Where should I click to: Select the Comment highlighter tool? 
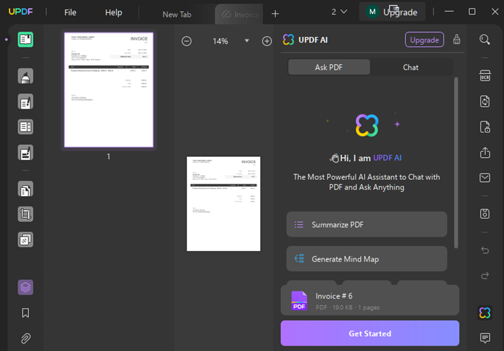pos(26,76)
